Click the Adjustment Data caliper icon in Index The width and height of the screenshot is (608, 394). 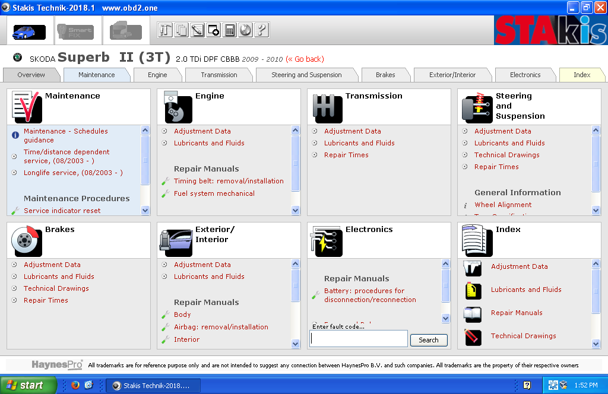click(473, 268)
